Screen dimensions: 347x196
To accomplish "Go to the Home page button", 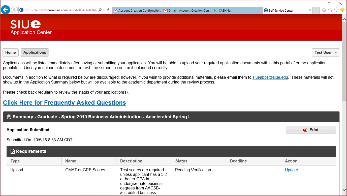I will pos(11,52).
